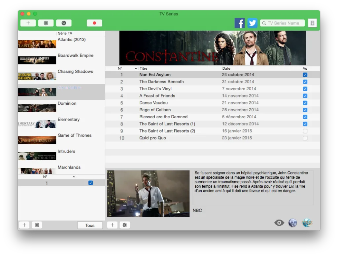
Task: Select episode The Darkness Beneath
Action: click(x=213, y=82)
